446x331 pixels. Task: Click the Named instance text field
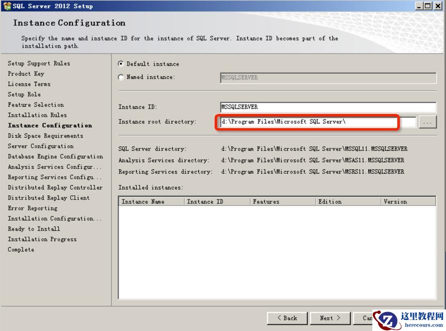328,78
